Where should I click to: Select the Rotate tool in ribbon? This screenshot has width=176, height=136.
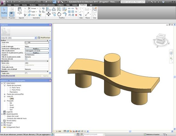coord(59,14)
